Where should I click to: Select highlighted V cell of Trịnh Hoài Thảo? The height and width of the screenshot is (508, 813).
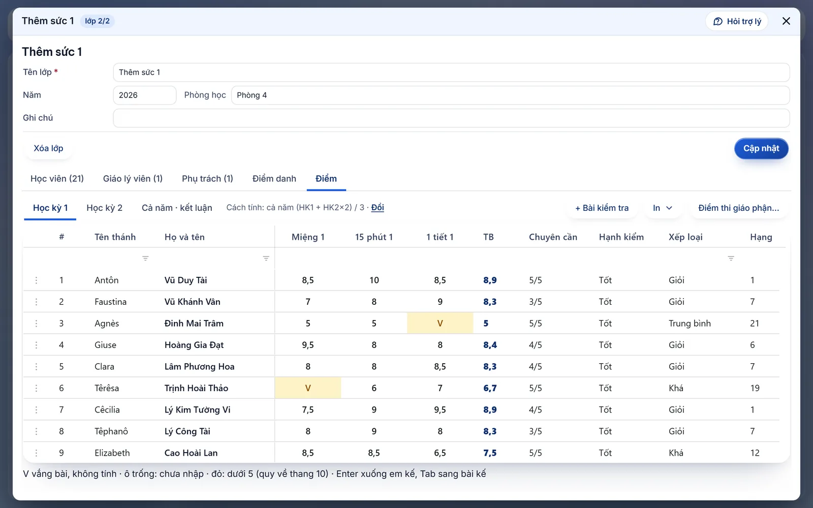[x=308, y=388]
